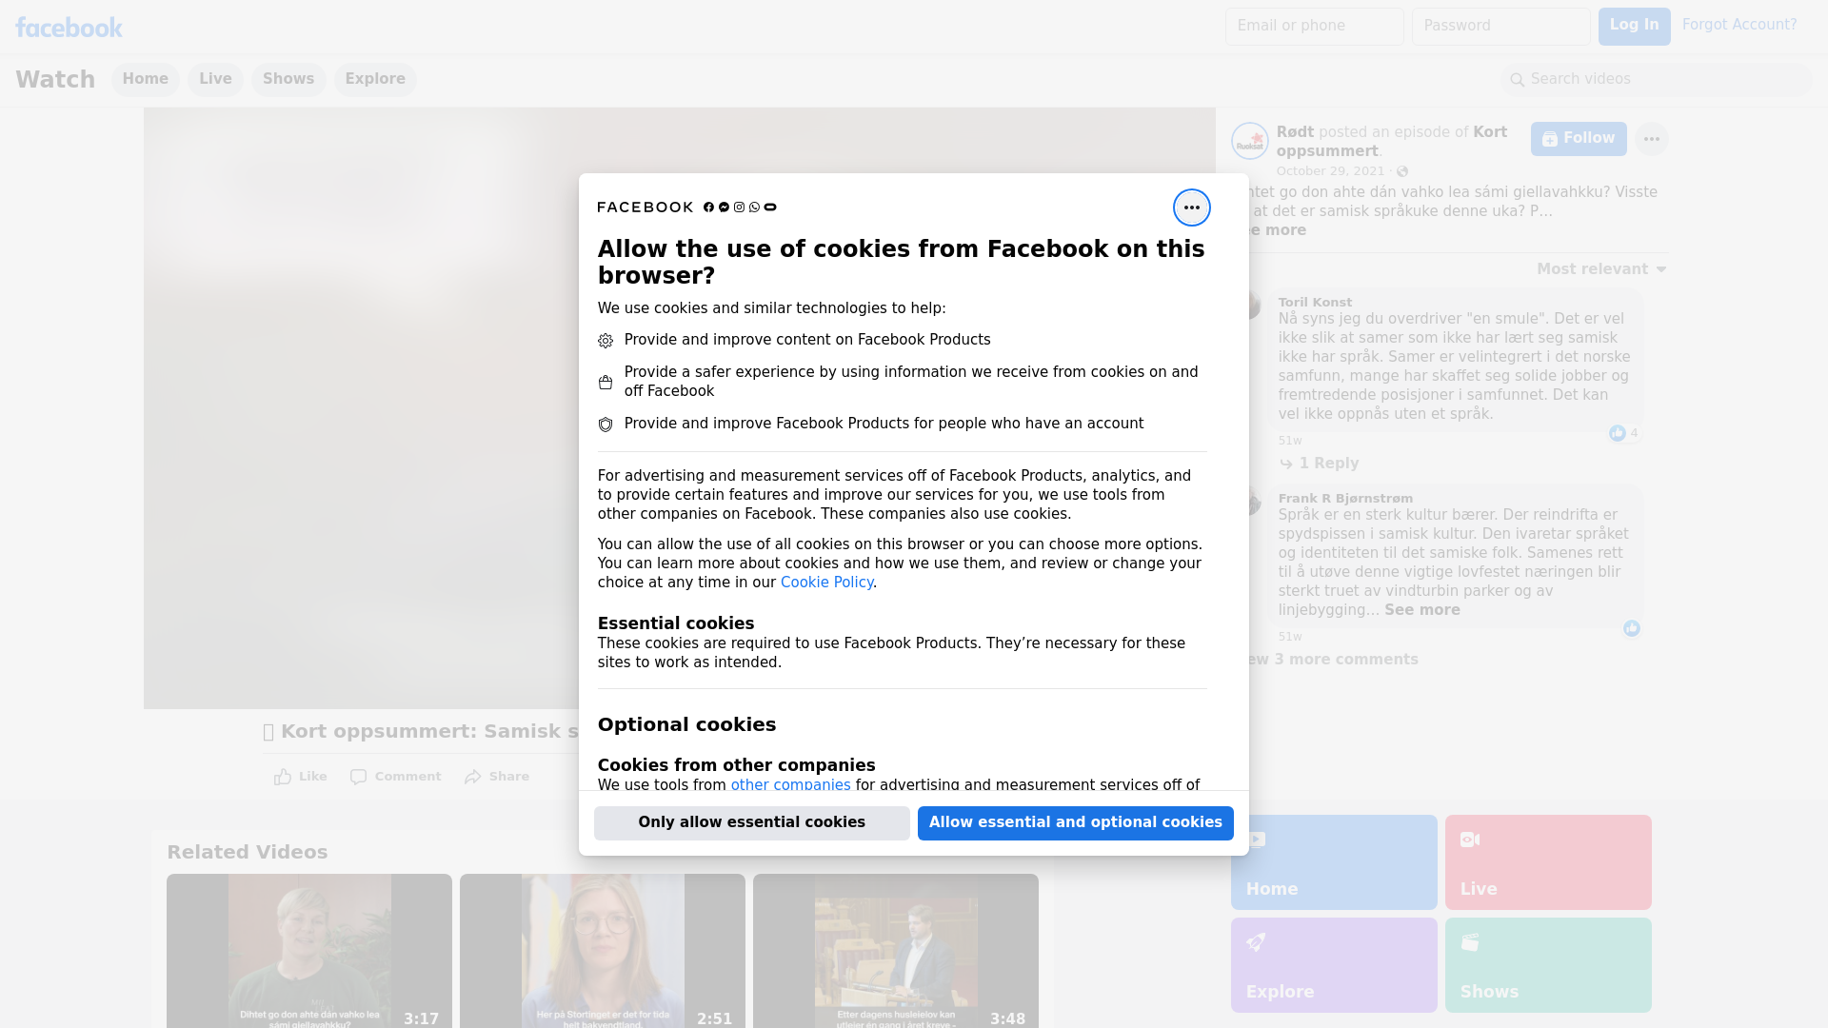Follow the Rødt page
1828x1028 pixels.
(1579, 139)
